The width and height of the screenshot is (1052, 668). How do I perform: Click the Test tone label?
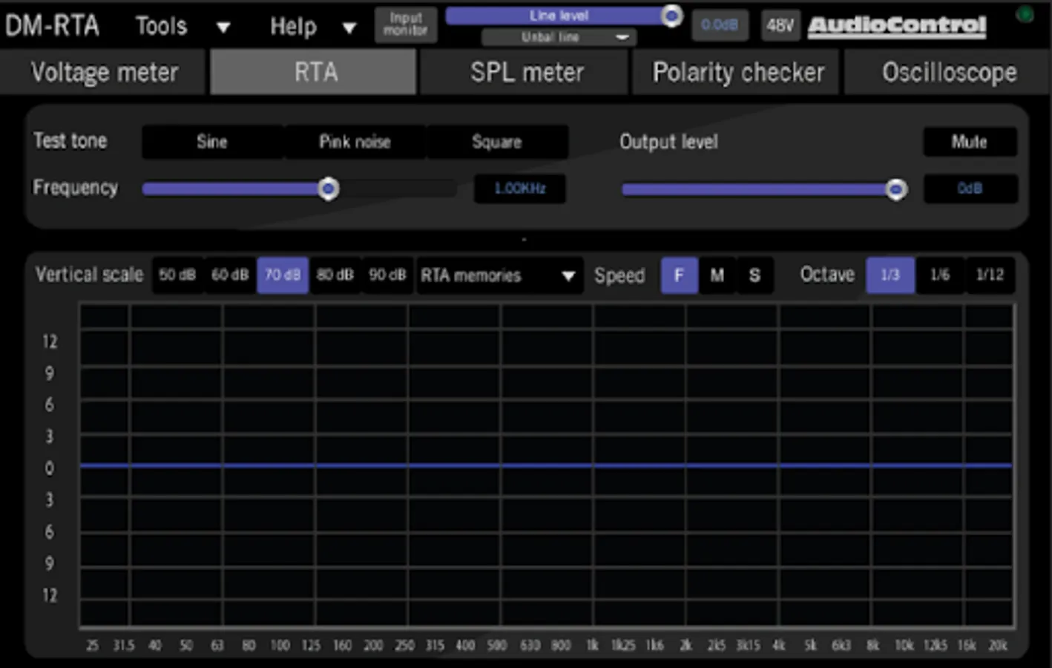coord(70,140)
